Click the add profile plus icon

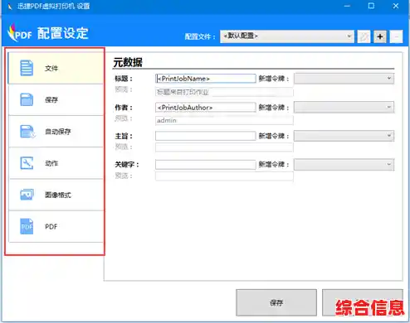click(x=380, y=36)
